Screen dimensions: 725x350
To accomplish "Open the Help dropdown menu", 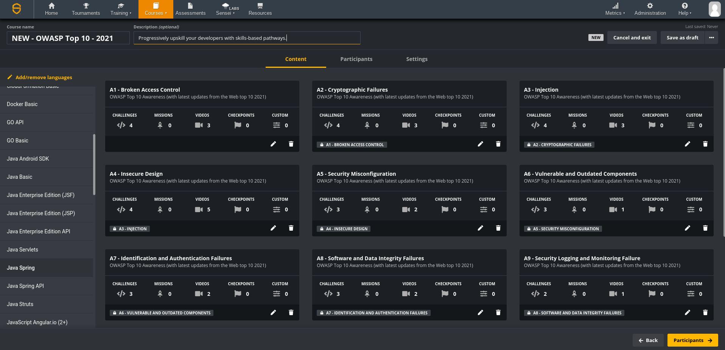I will (x=684, y=9).
